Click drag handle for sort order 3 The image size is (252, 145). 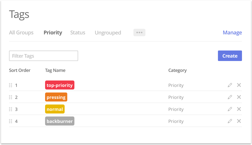click(11, 109)
